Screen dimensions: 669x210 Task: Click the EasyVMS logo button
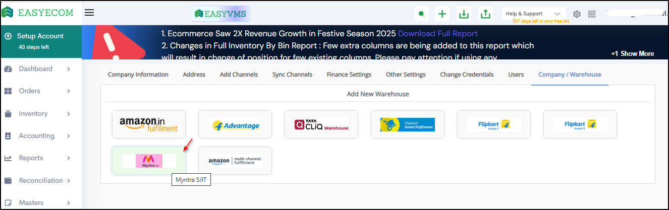220,14
